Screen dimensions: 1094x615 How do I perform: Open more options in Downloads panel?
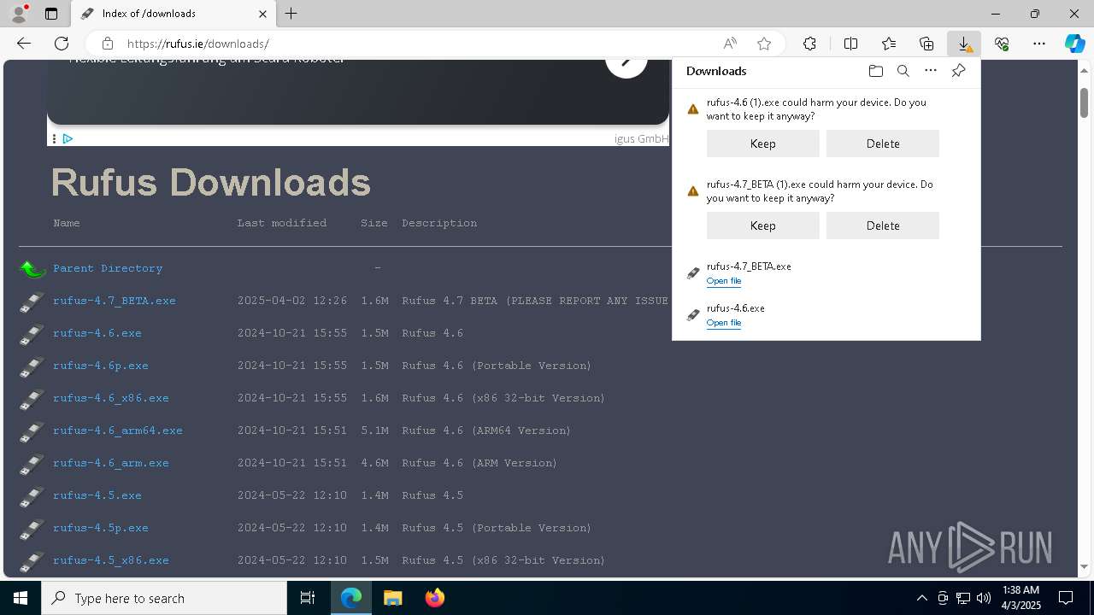coord(931,71)
